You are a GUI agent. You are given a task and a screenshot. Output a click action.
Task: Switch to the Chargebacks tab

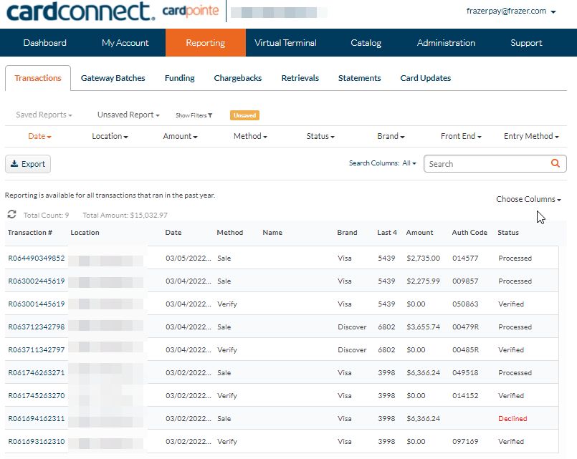point(238,78)
